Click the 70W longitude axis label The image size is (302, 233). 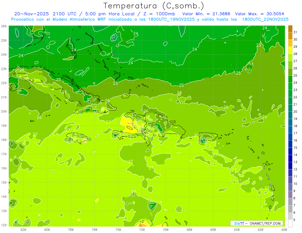(x=166, y=229)
